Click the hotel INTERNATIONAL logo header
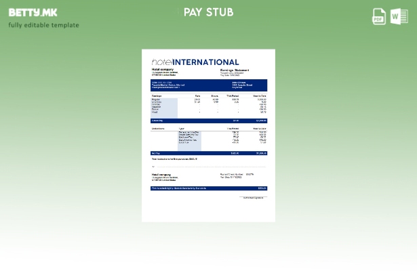 (x=195, y=62)
